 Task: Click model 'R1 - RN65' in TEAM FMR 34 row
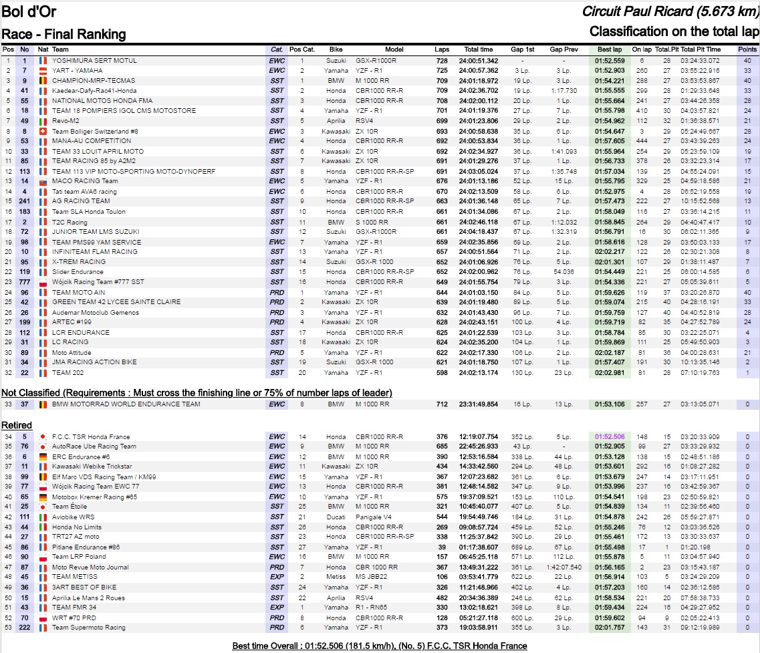click(371, 608)
